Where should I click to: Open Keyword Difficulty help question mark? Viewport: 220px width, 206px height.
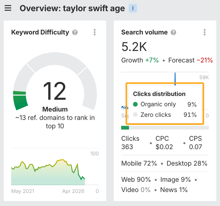[75, 32]
